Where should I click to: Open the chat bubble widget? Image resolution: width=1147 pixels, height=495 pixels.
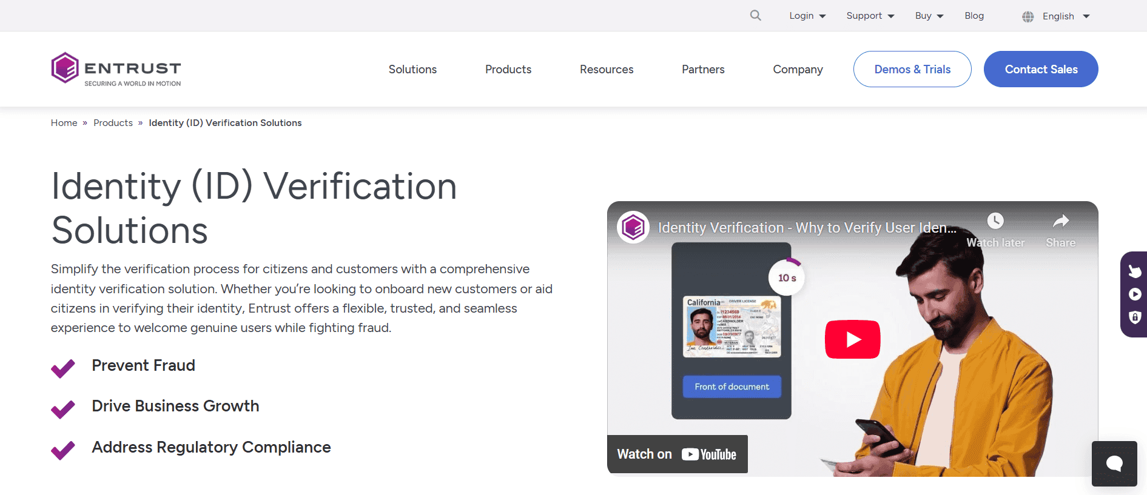pos(1114,463)
